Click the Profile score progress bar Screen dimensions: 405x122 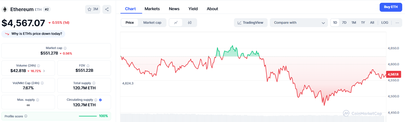pos(88,116)
